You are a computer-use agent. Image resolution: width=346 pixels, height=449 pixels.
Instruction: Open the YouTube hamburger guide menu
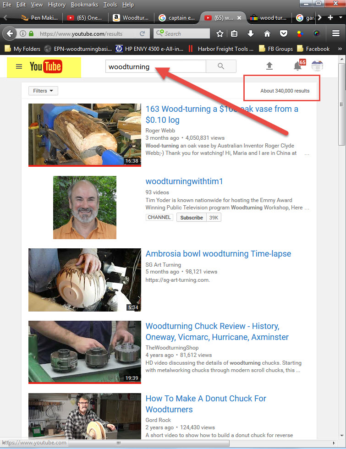click(19, 67)
